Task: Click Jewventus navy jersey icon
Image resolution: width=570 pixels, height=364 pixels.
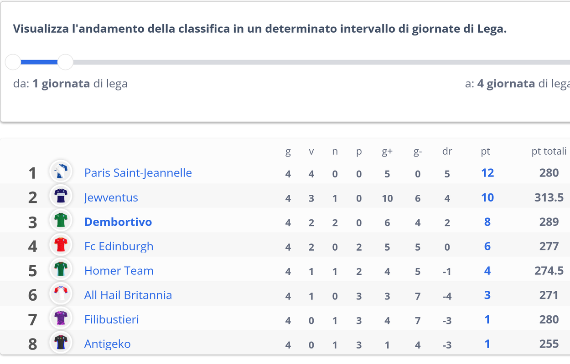Action: coord(61,196)
